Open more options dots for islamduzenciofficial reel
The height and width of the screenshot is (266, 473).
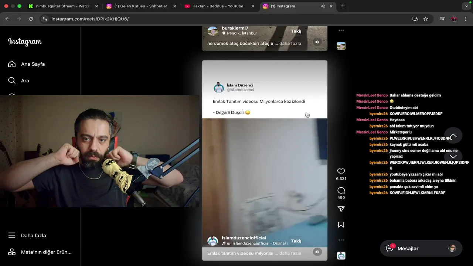[x=341, y=240]
